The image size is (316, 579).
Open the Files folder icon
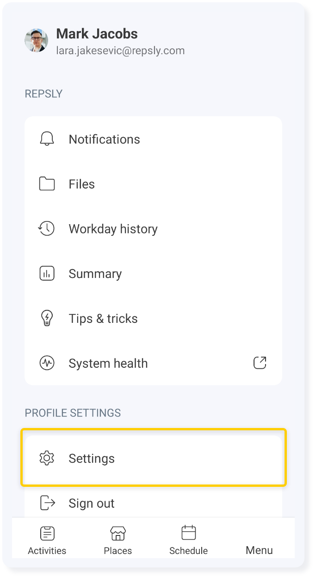(47, 184)
